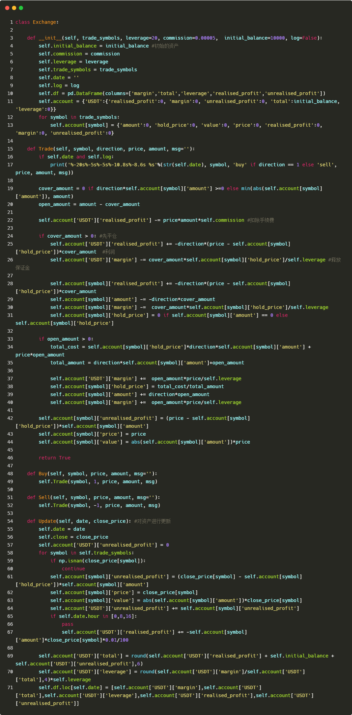Click 'self.log = log' line
The width and height of the screenshot is (352, 715).
coord(59,85)
